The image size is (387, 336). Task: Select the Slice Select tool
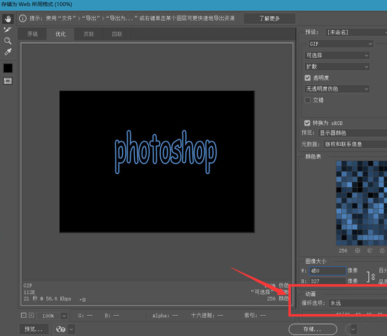pos(8,30)
